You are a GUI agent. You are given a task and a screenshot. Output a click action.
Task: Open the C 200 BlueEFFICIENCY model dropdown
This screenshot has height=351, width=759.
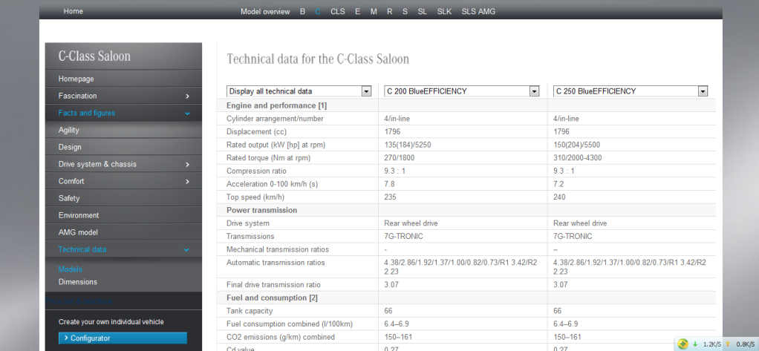(x=534, y=91)
